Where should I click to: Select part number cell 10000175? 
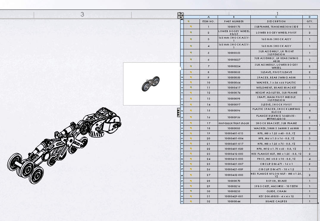tap(234, 26)
